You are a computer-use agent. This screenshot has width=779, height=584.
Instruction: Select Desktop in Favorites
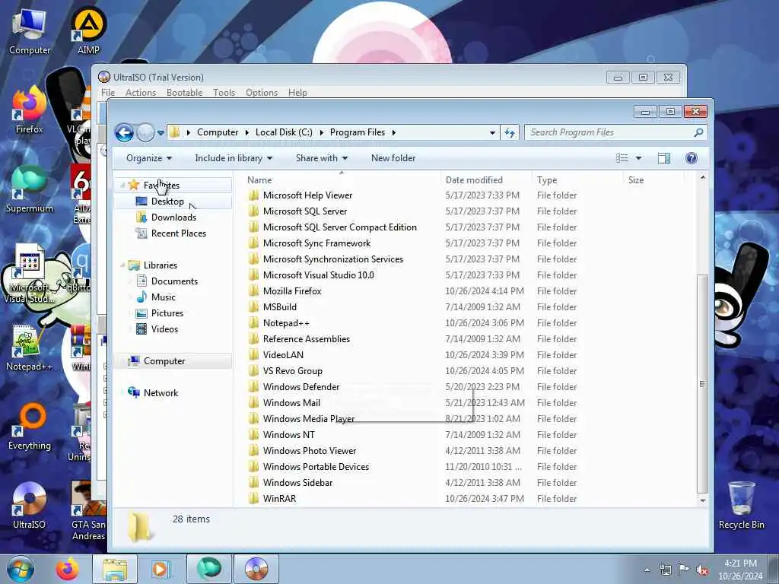[167, 202]
